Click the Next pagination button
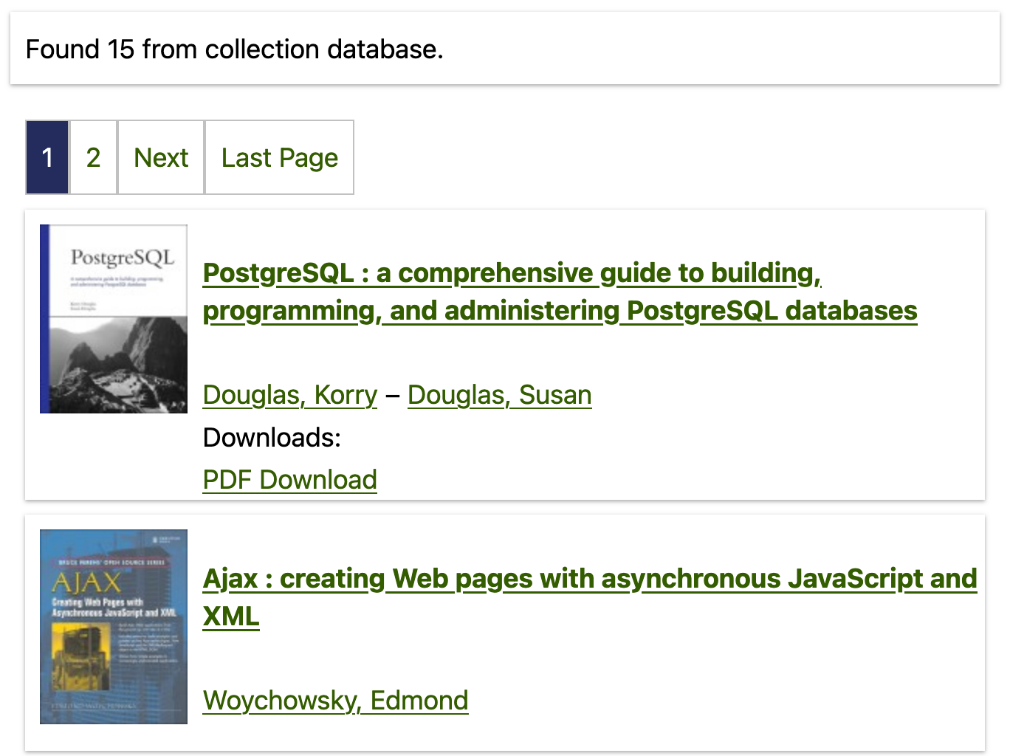This screenshot has width=1010, height=756. tap(161, 157)
